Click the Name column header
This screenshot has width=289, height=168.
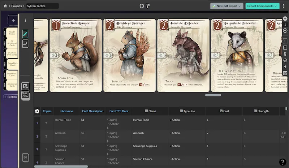click(150, 111)
